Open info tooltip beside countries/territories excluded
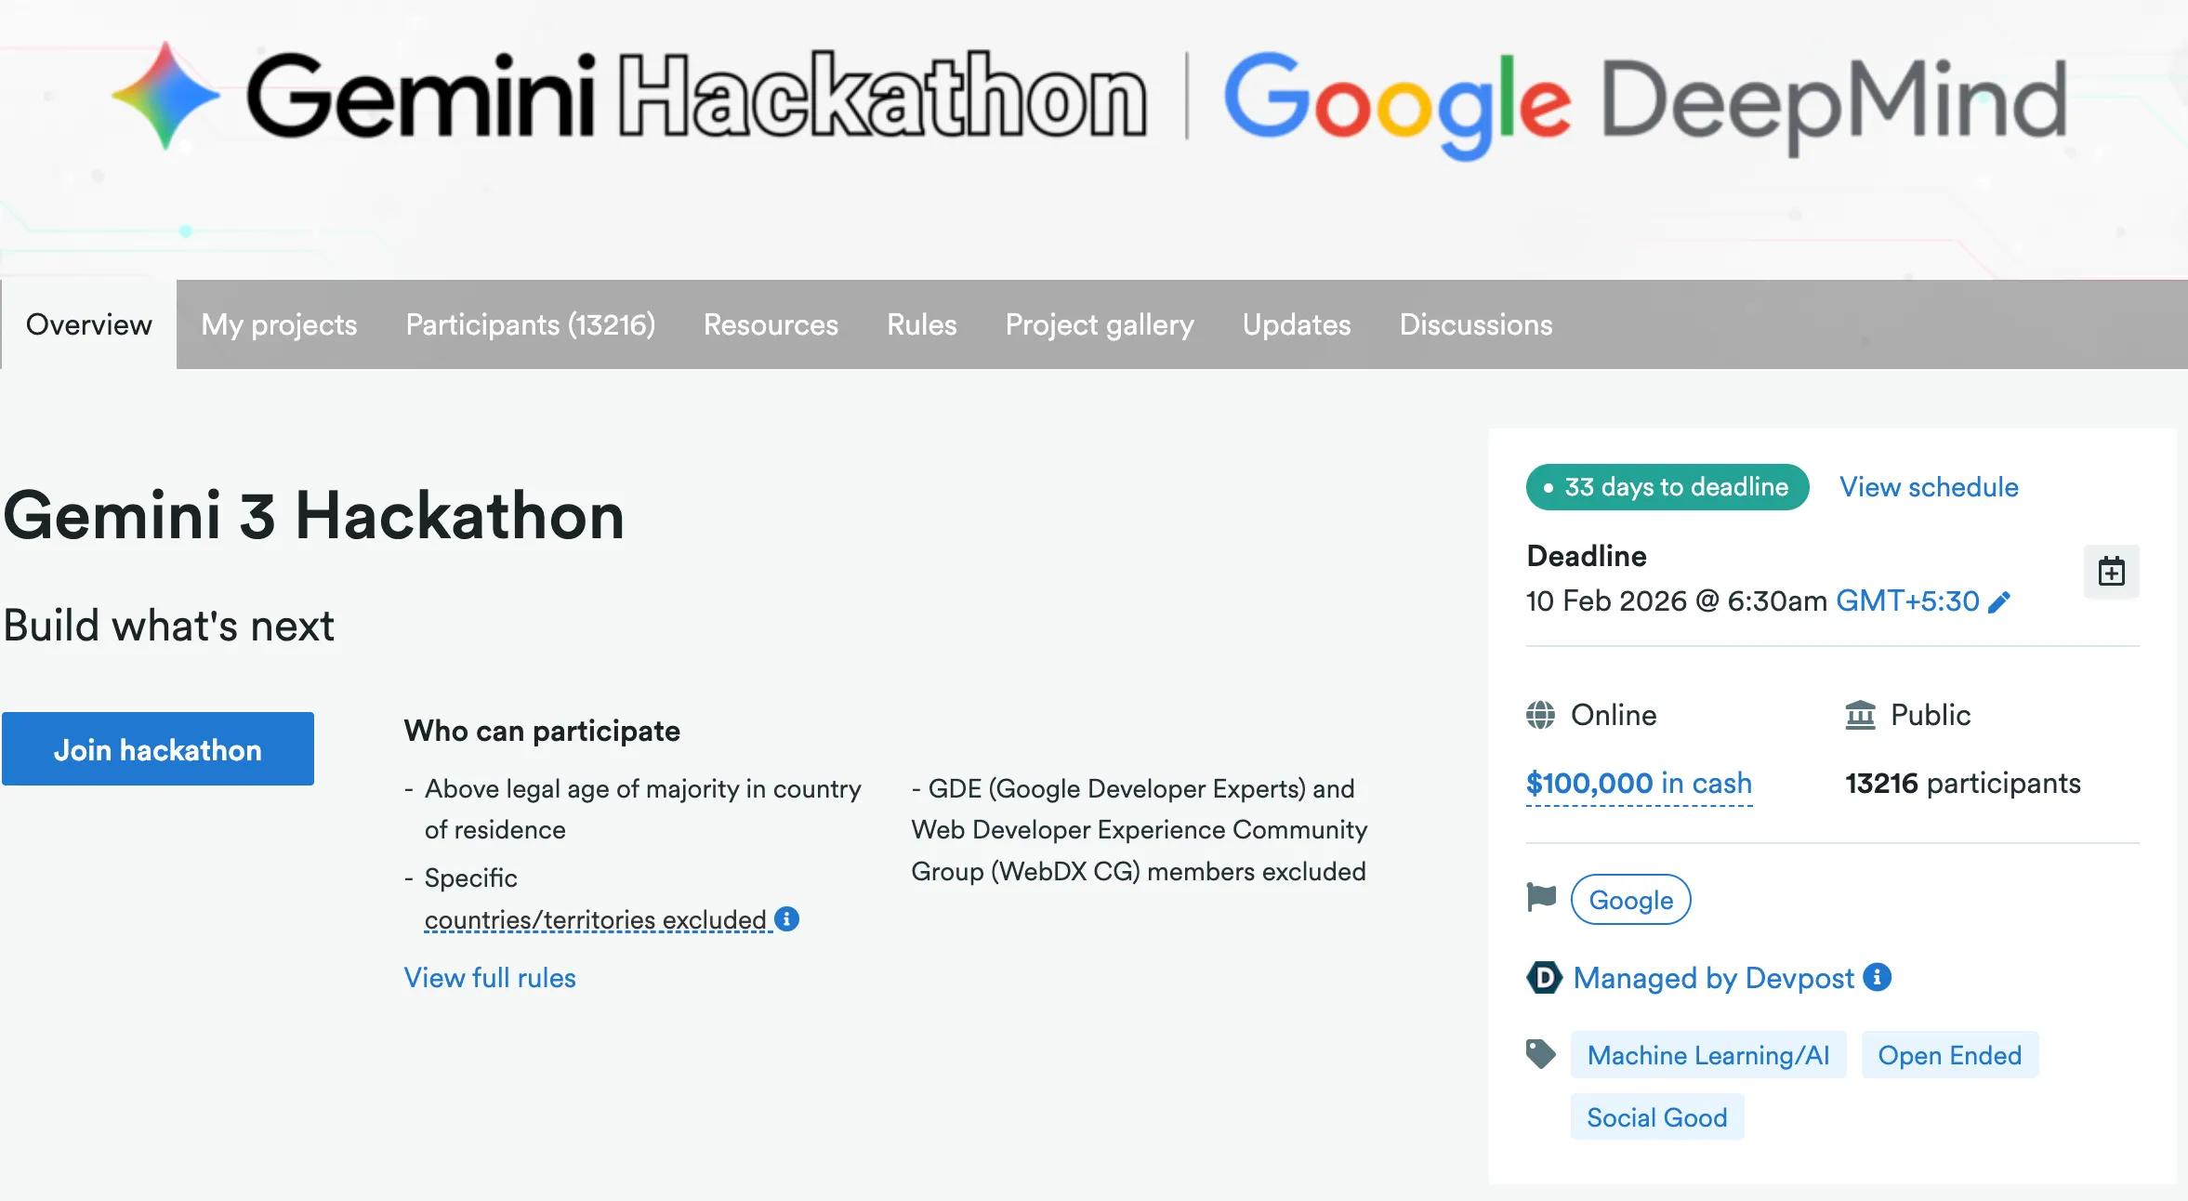The width and height of the screenshot is (2188, 1201). click(786, 919)
